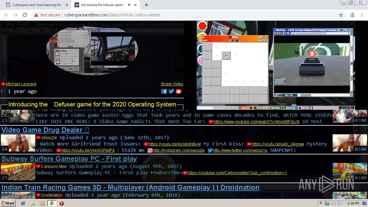368x207 pixels.
Task: Open a new browser tab
Action: (146, 5)
